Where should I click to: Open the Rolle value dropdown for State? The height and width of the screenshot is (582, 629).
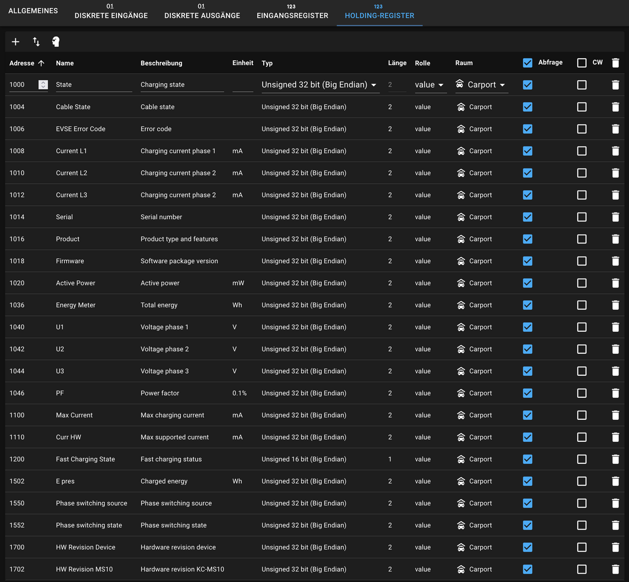point(430,84)
